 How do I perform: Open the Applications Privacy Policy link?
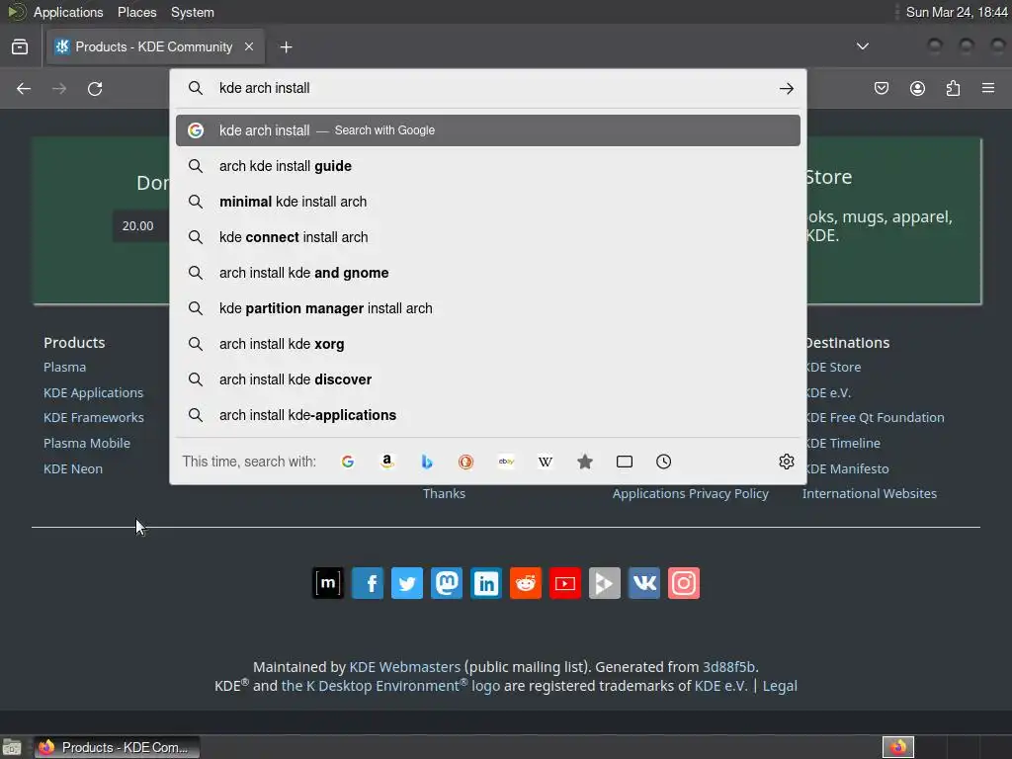click(x=691, y=493)
